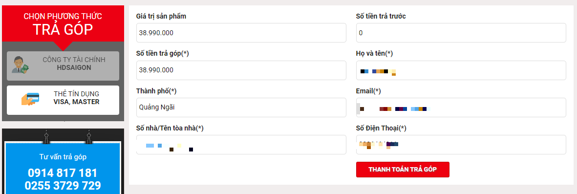Click into the Họ và tên field

pyautogui.click(x=461, y=70)
